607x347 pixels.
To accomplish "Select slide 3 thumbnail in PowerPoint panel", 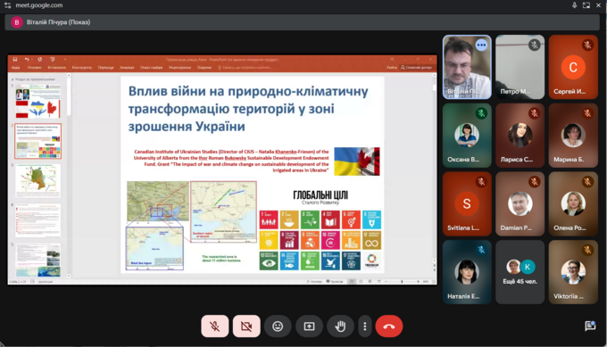I will tap(37, 181).
